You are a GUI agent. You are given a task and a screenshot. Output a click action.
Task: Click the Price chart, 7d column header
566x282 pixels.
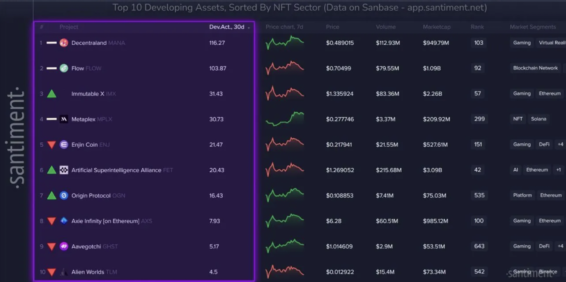click(x=284, y=27)
